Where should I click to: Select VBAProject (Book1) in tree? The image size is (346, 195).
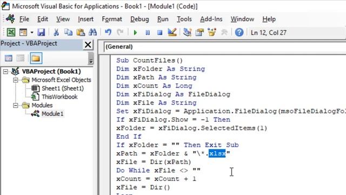click(x=51, y=71)
